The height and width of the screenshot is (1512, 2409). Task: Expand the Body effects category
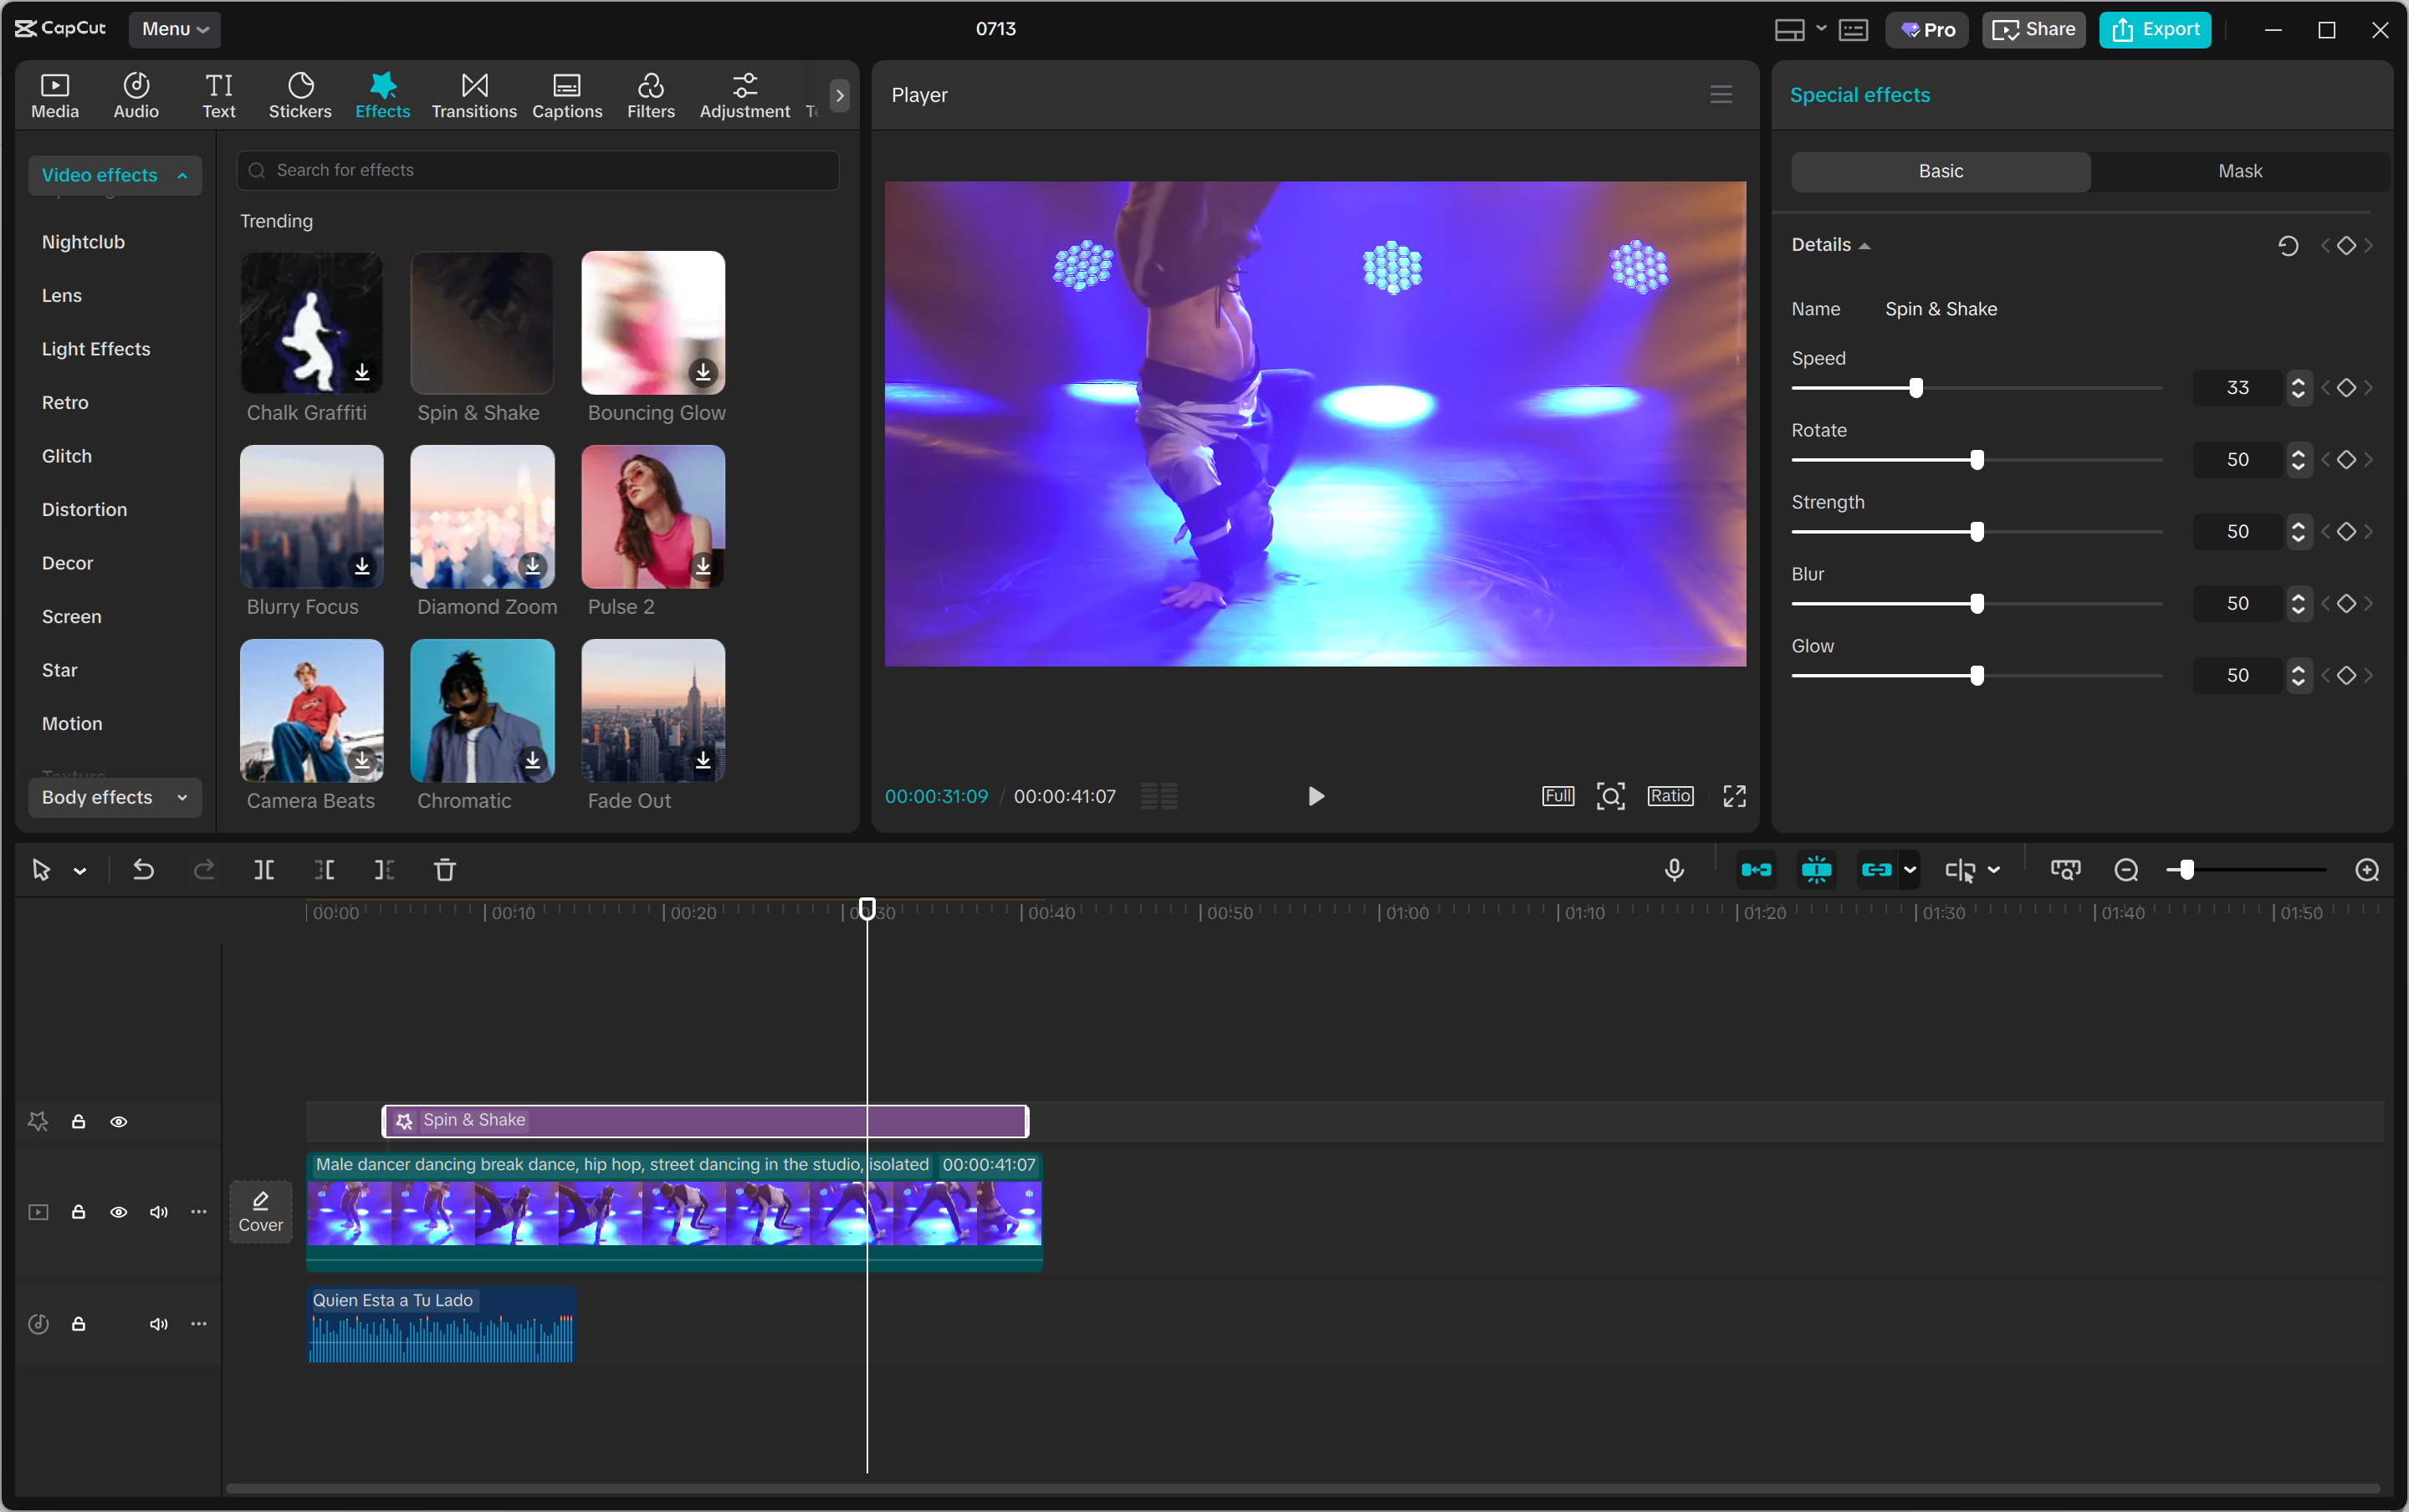coord(114,797)
